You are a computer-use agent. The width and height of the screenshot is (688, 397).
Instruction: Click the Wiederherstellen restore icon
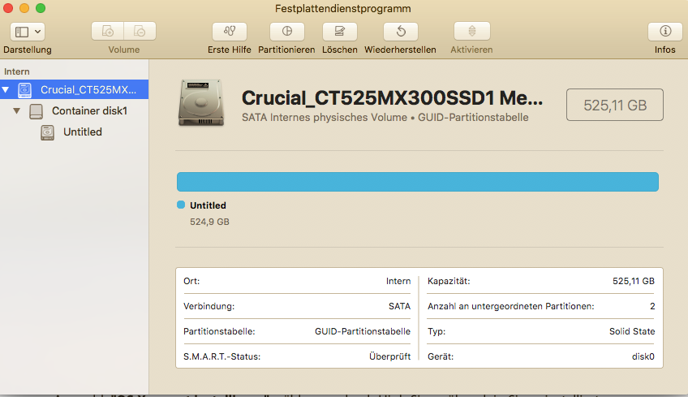[x=401, y=31]
